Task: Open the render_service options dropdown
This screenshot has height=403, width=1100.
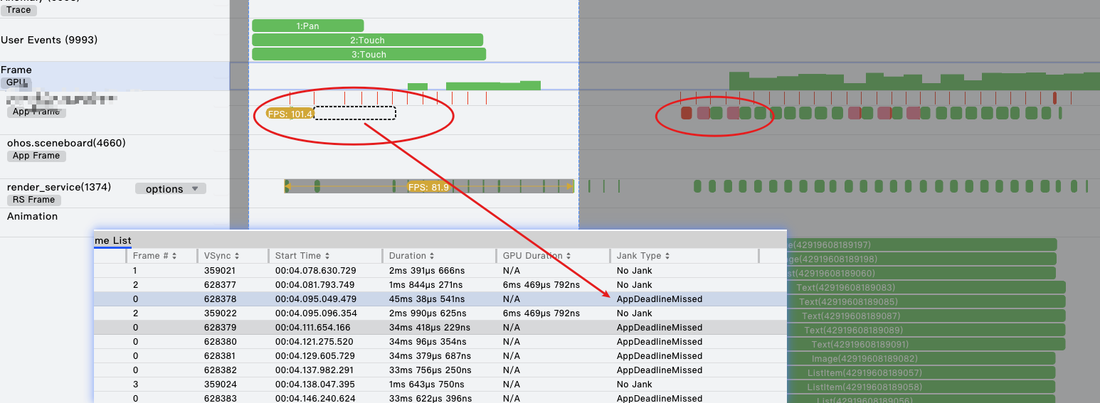Action: pyautogui.click(x=171, y=189)
